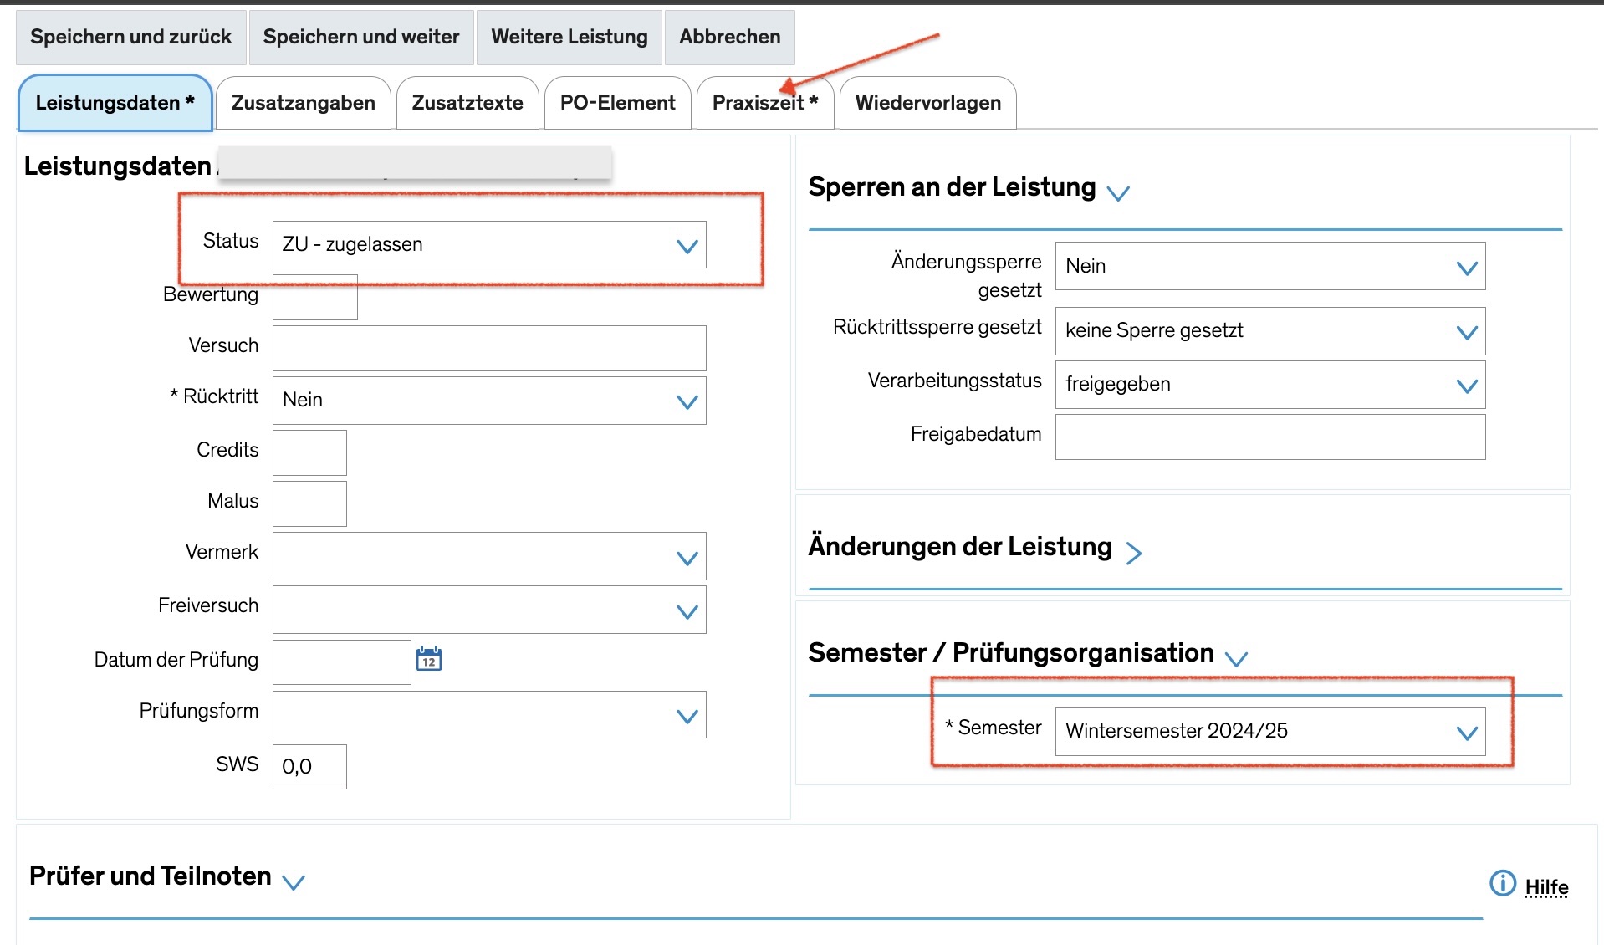Open the Verarbeitungsstatus dropdown
Viewport: 1604px width, 945px height.
1269,385
